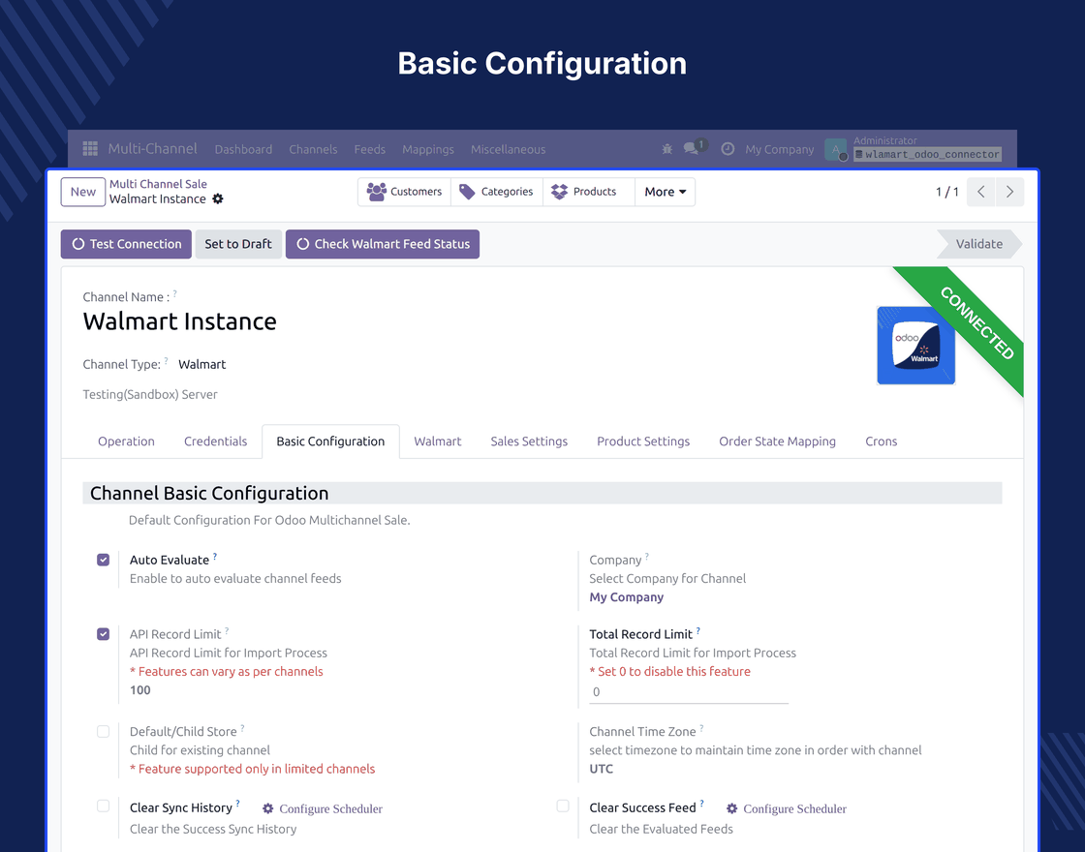The height and width of the screenshot is (852, 1085).
Task: Enable the Default/Child Store checkbox
Action: 103,732
